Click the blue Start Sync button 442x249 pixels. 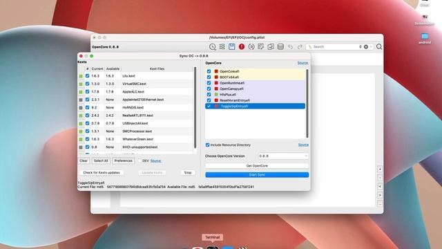coord(257,175)
